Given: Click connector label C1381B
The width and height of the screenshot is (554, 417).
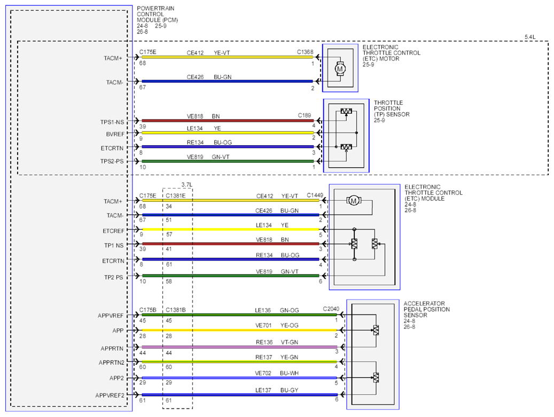Looking at the screenshot, I should pyautogui.click(x=176, y=310).
